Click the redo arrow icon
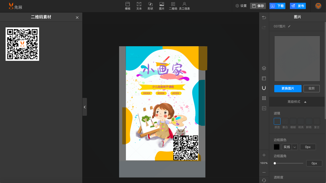326x183 pixels. click(264, 27)
